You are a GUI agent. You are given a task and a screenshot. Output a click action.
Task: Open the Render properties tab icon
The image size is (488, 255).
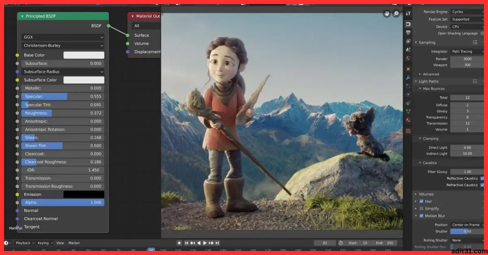tap(408, 24)
